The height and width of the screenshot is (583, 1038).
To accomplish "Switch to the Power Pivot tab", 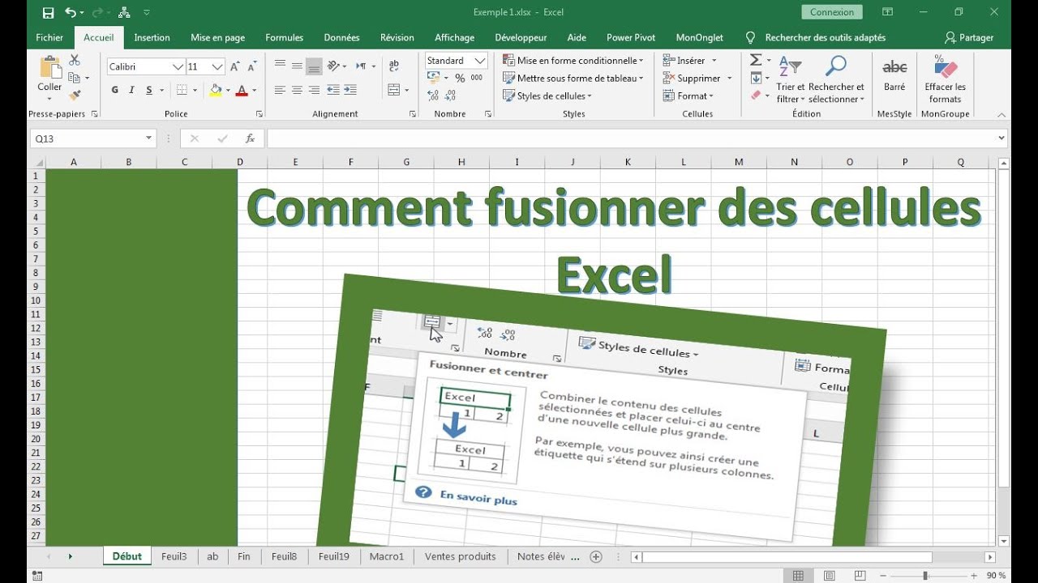I will [x=631, y=37].
